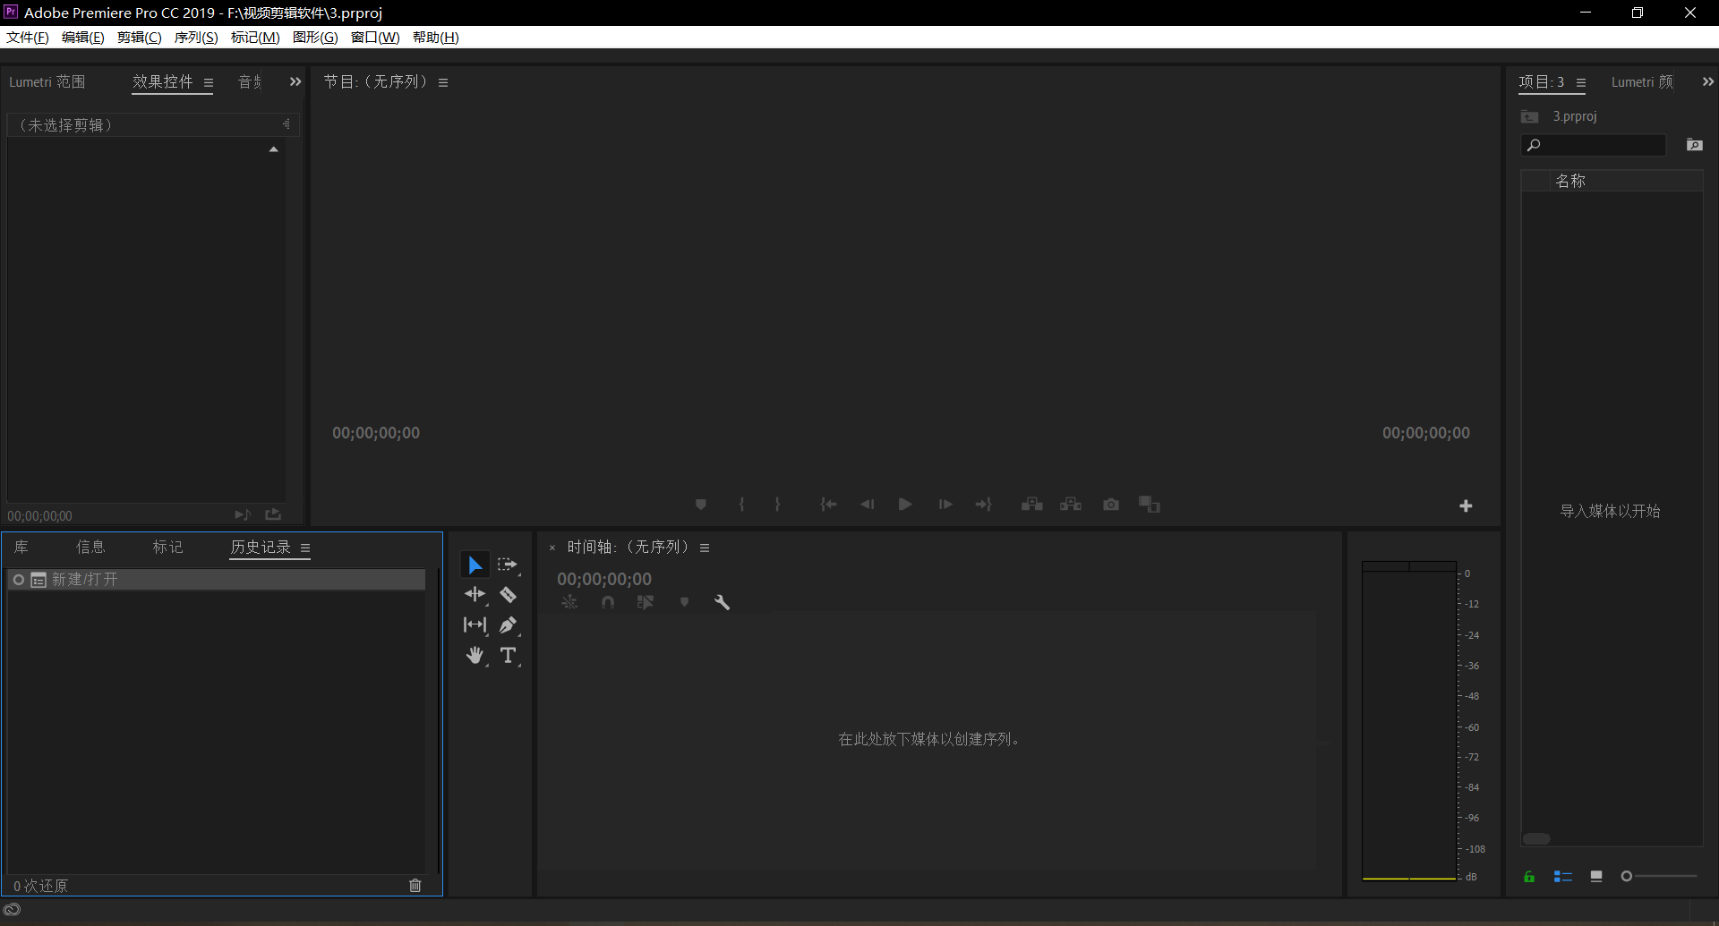The width and height of the screenshot is (1719, 926).
Task: Click the project panel search field
Action: (x=1600, y=146)
